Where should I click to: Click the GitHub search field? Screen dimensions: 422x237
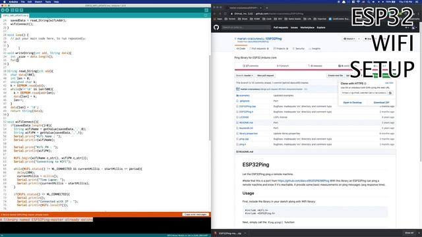pyautogui.click(x=246, y=28)
